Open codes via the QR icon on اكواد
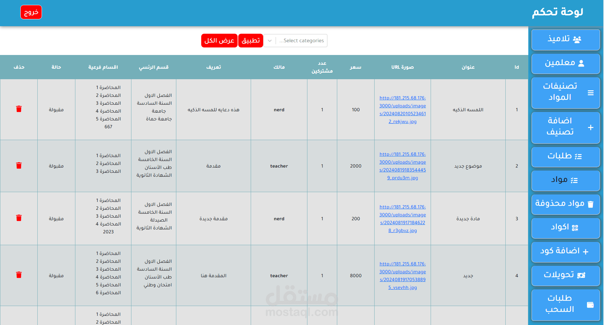 point(575,229)
